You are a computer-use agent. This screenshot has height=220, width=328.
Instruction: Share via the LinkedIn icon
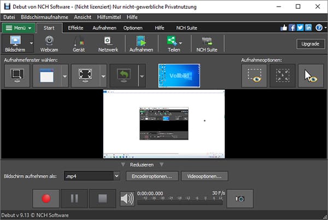[308, 27]
